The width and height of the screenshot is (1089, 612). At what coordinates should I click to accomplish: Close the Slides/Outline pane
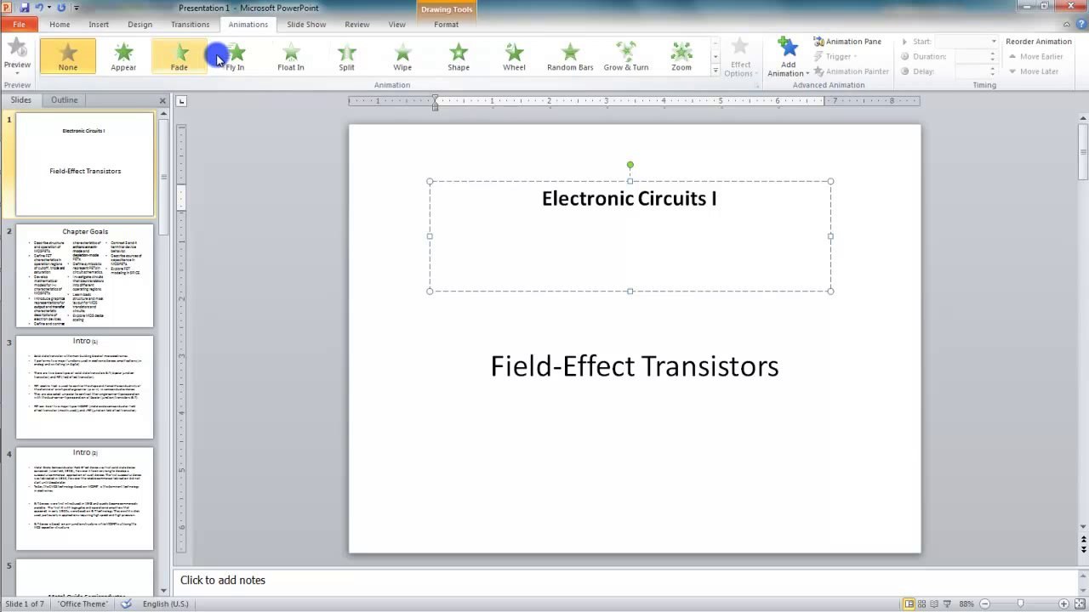tap(162, 100)
